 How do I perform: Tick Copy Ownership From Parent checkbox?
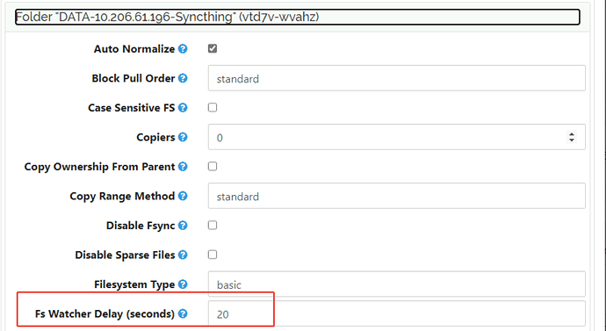213,167
